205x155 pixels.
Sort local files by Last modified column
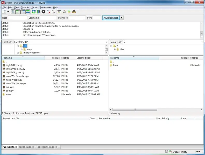click(89, 58)
